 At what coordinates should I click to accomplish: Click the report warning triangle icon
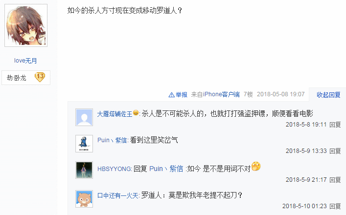[171, 95]
